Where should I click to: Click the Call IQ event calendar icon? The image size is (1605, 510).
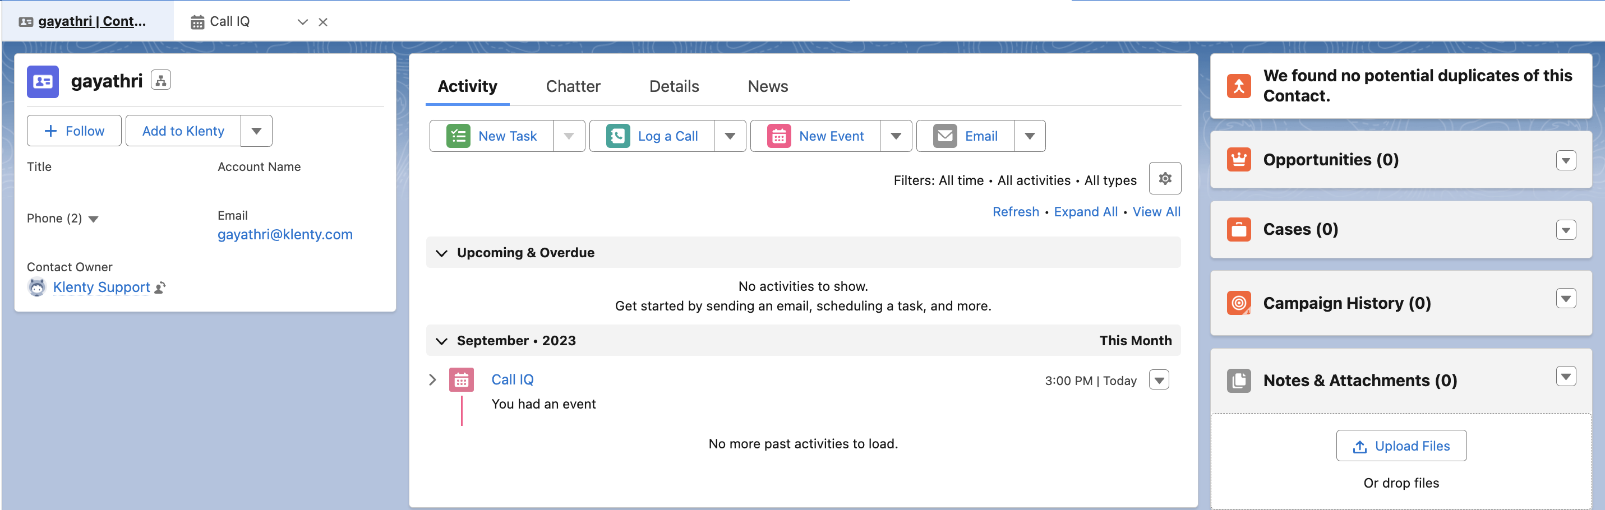[x=462, y=380]
